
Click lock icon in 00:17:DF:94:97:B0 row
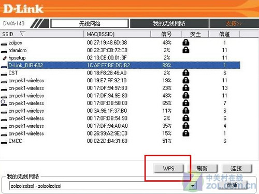pyautogui.click(x=186, y=88)
